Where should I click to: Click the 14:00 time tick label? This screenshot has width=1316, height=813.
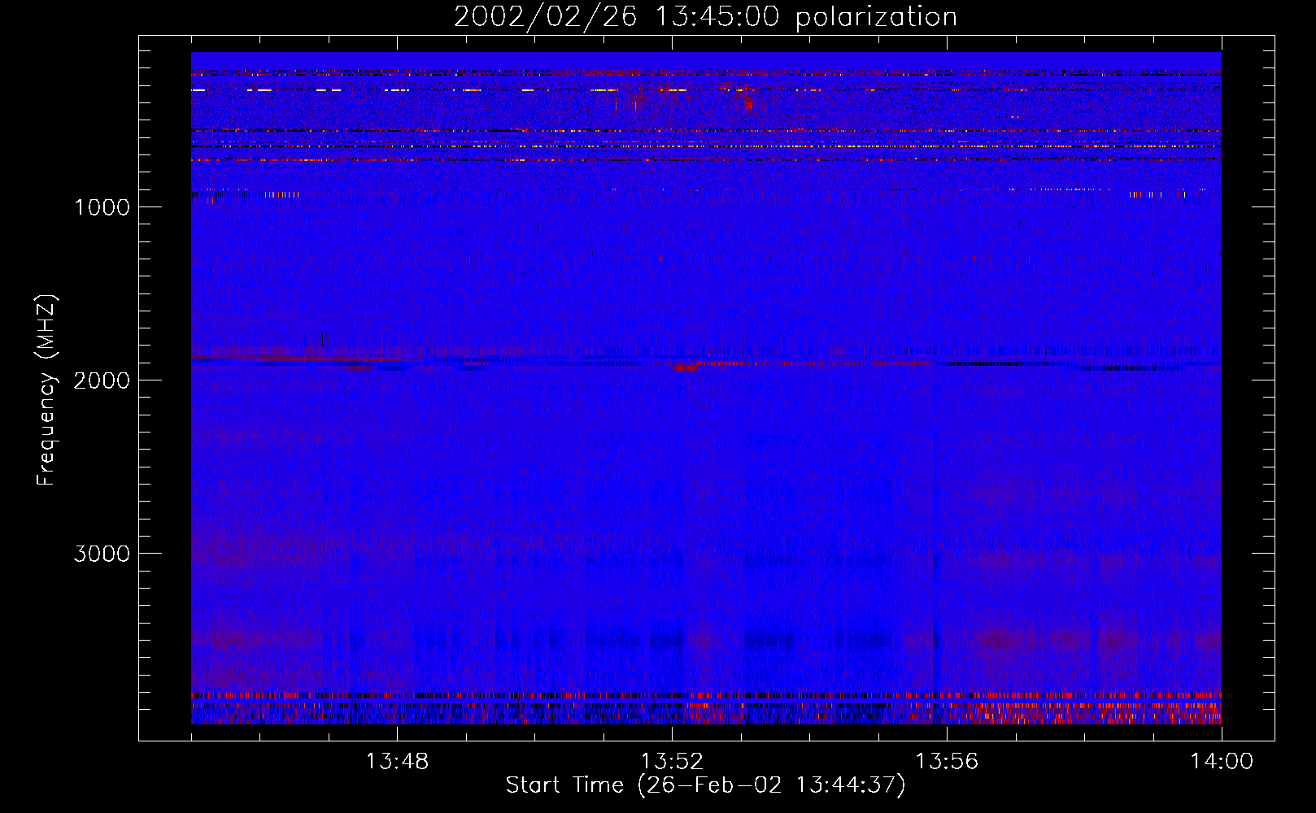tap(1222, 762)
